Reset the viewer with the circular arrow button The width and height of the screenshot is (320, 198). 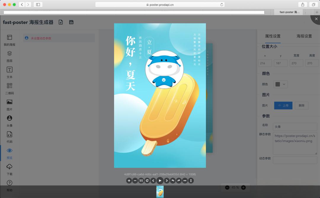pyautogui.click(x=147, y=181)
